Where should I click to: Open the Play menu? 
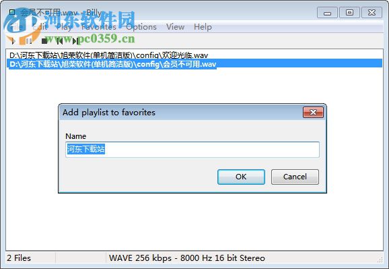64,27
